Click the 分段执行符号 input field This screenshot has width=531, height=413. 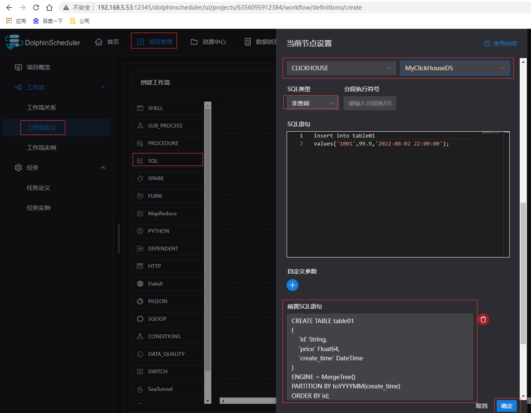point(369,103)
